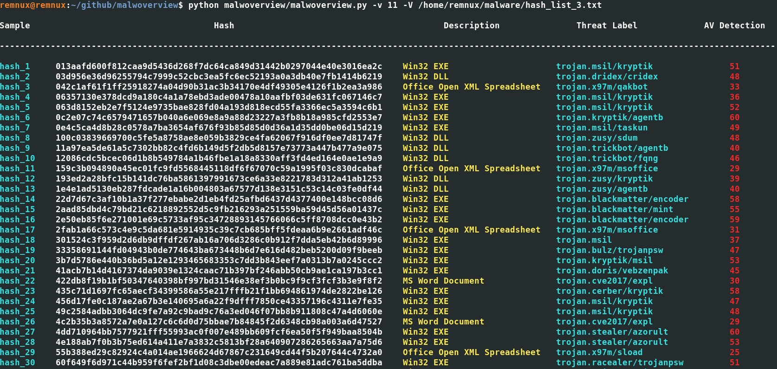Screen dimensions: 777x369
Task: Click the Sample column header
Action: click(x=15, y=26)
